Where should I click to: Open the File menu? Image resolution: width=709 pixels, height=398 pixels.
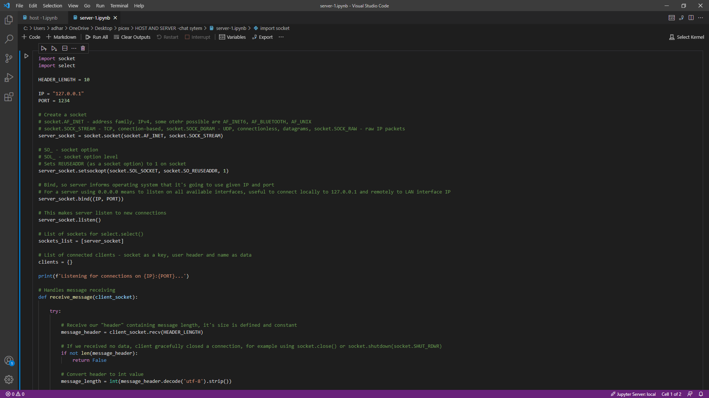point(20,6)
